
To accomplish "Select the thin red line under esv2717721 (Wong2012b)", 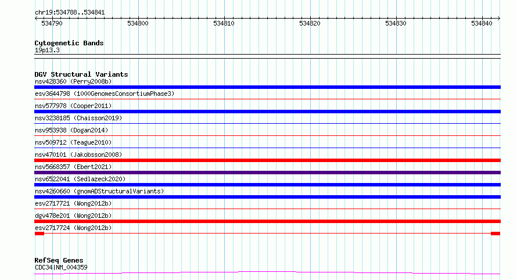I will click(267, 209).
